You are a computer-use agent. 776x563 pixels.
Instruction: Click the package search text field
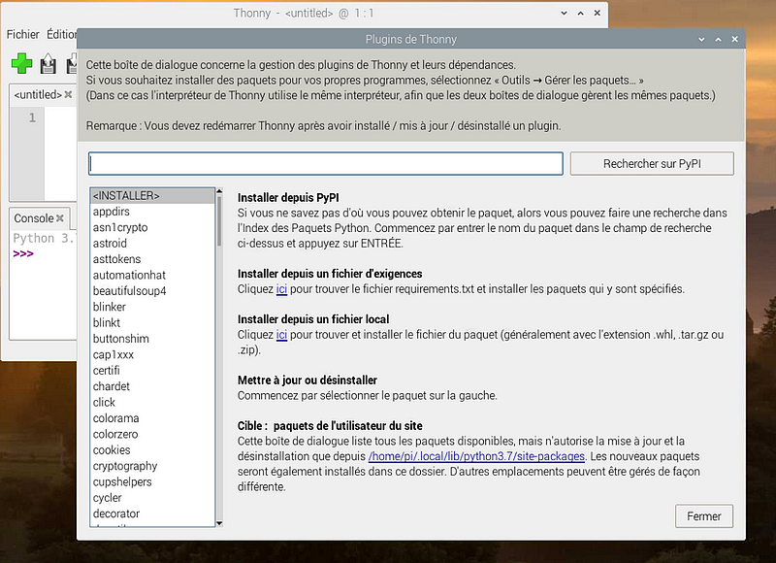326,163
